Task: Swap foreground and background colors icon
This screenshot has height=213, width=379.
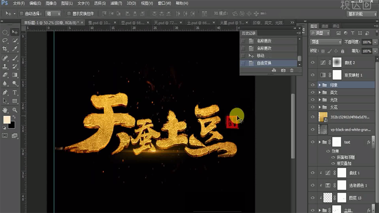Action: (14, 117)
